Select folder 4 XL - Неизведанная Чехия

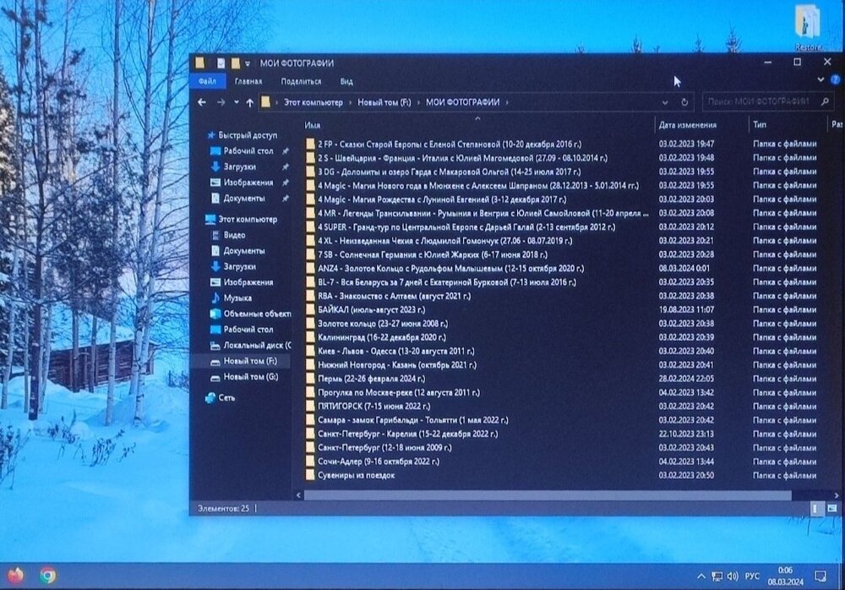[x=444, y=241]
